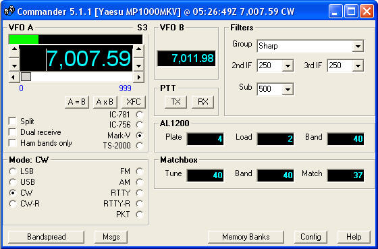
Task: Click the Matchbox Match value field
Action: [x=346, y=175]
